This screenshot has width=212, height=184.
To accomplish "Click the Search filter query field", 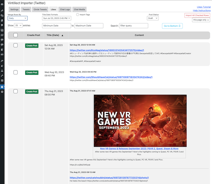I will [134, 26].
